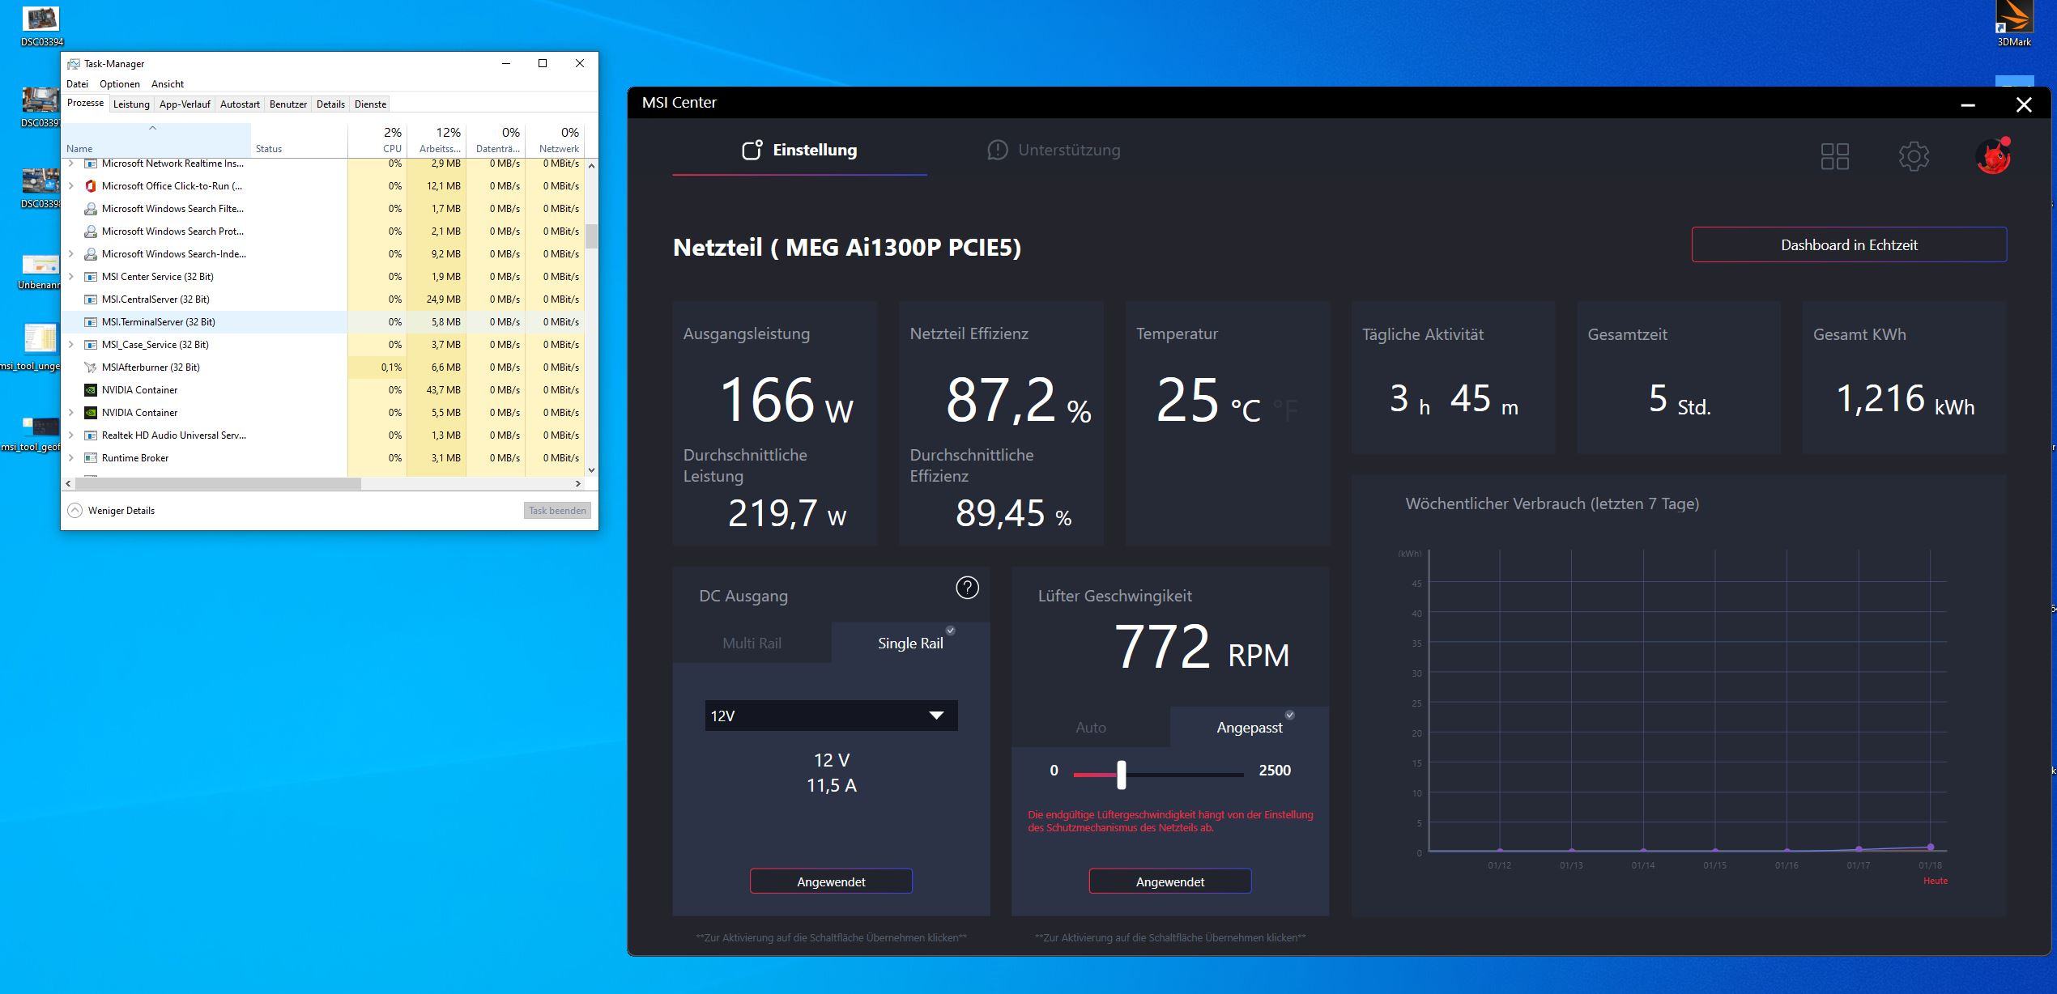Open Optionen menu in Task Manager
Screen dimensions: 2057x994
pos(120,84)
